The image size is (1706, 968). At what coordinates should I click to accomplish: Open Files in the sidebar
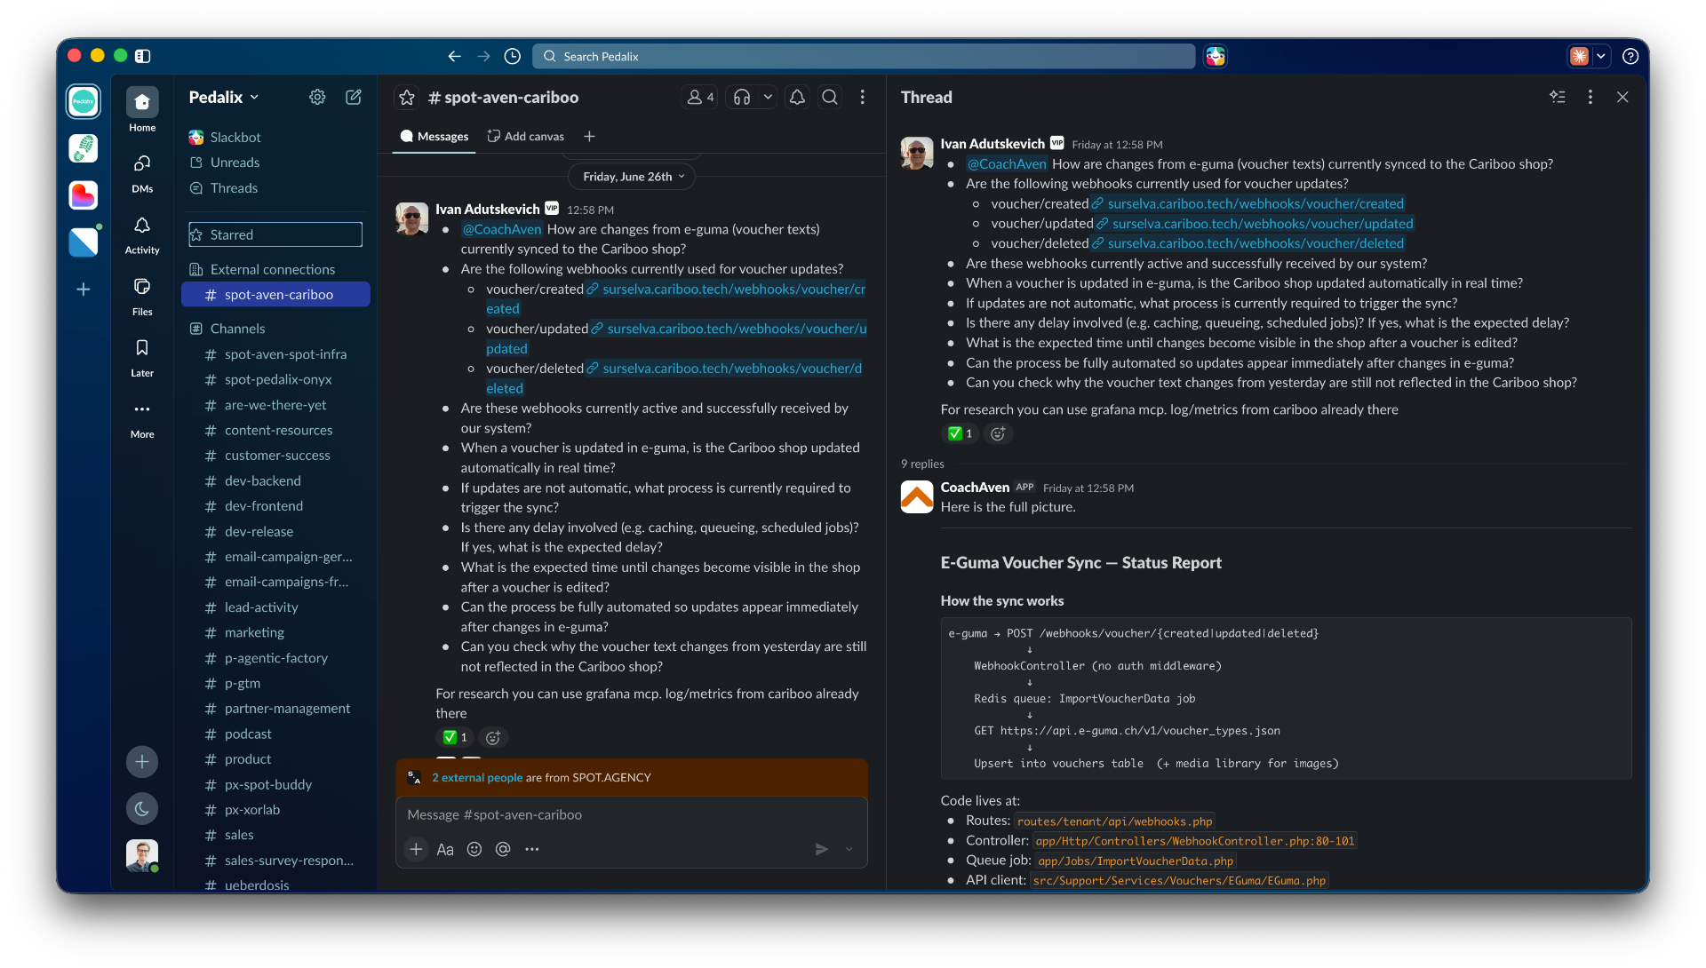pyautogui.click(x=142, y=296)
